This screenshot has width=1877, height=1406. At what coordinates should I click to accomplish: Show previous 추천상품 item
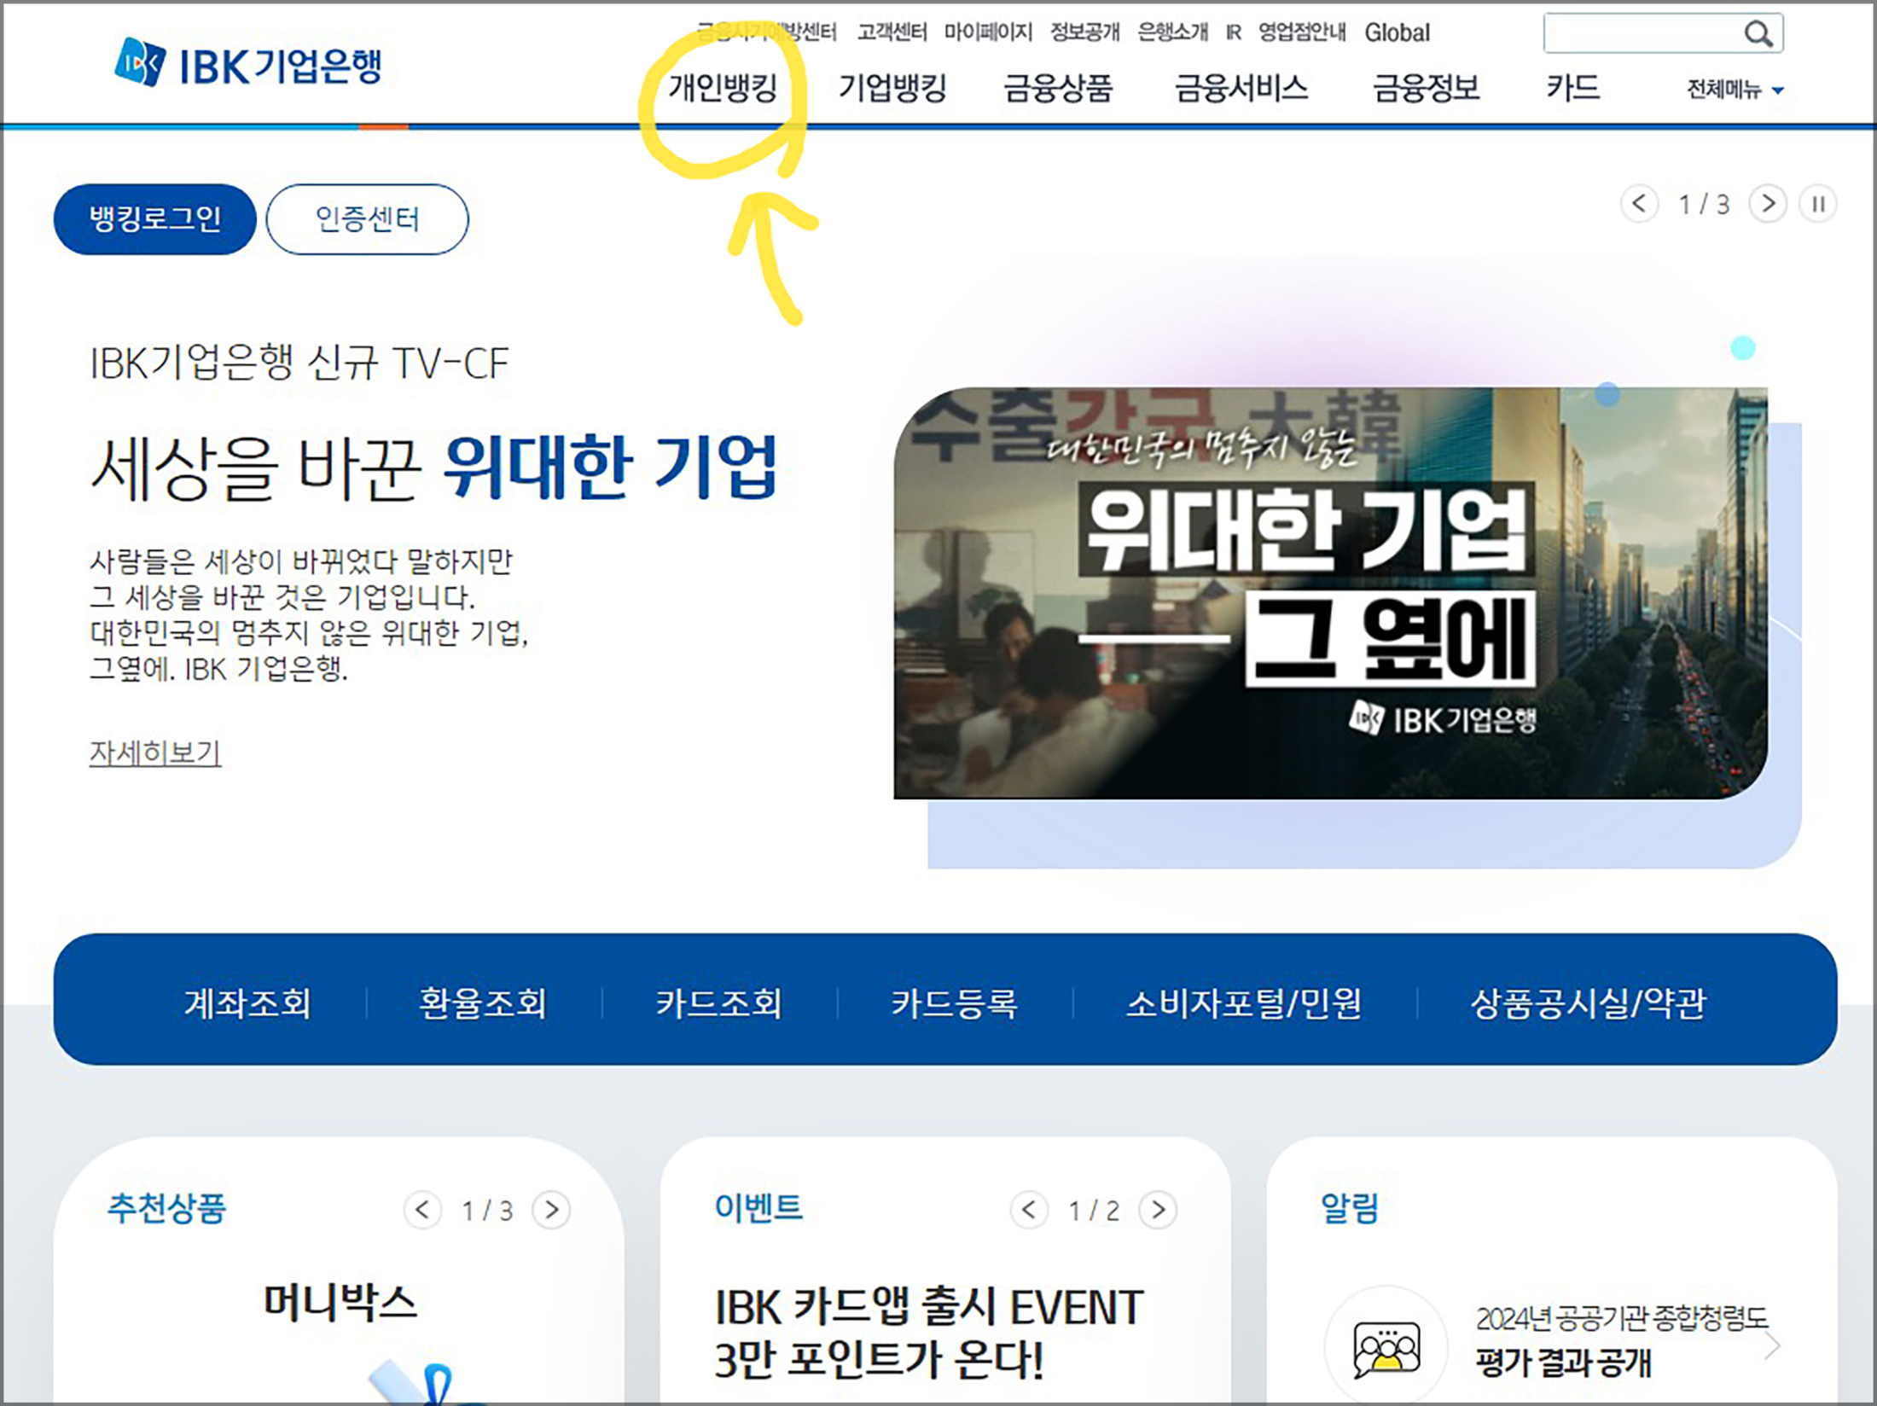click(x=422, y=1210)
